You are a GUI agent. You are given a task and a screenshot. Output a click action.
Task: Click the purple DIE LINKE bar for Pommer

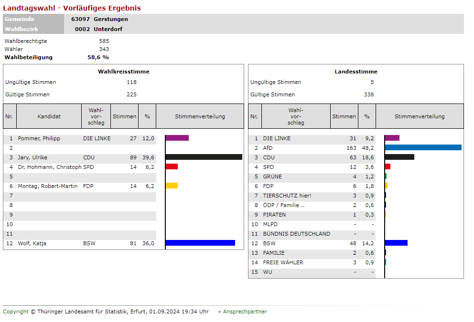point(177,138)
